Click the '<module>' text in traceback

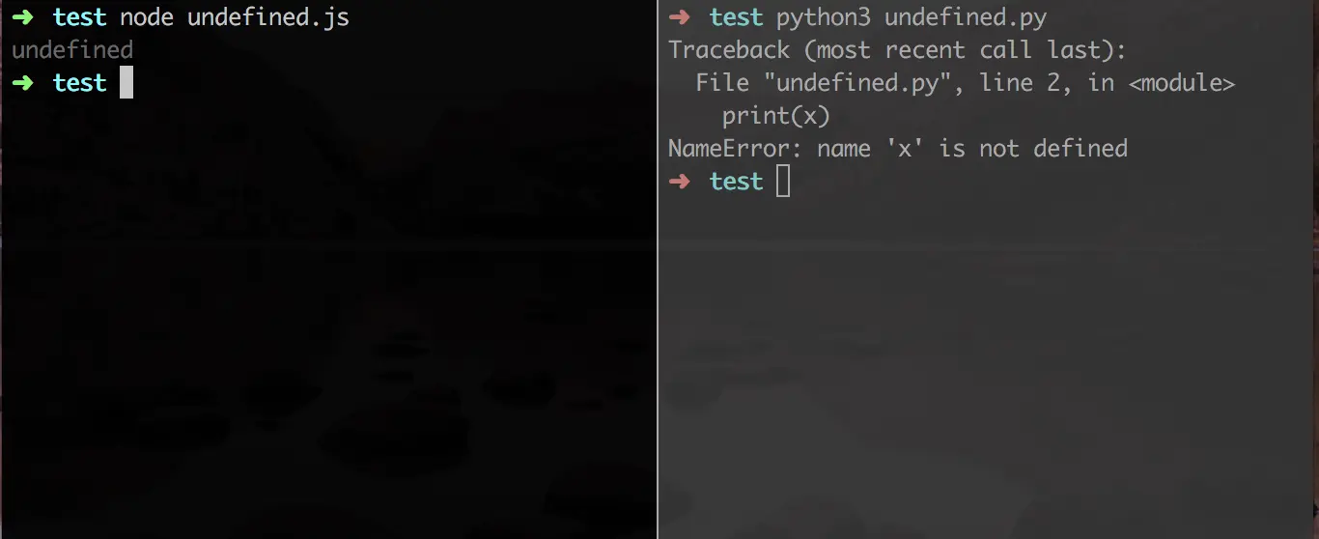[1181, 83]
